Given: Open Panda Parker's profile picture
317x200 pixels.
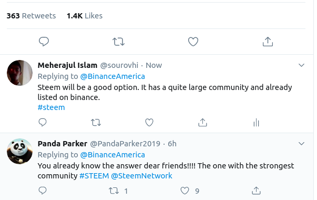Looking at the screenshot, I should [19, 151].
